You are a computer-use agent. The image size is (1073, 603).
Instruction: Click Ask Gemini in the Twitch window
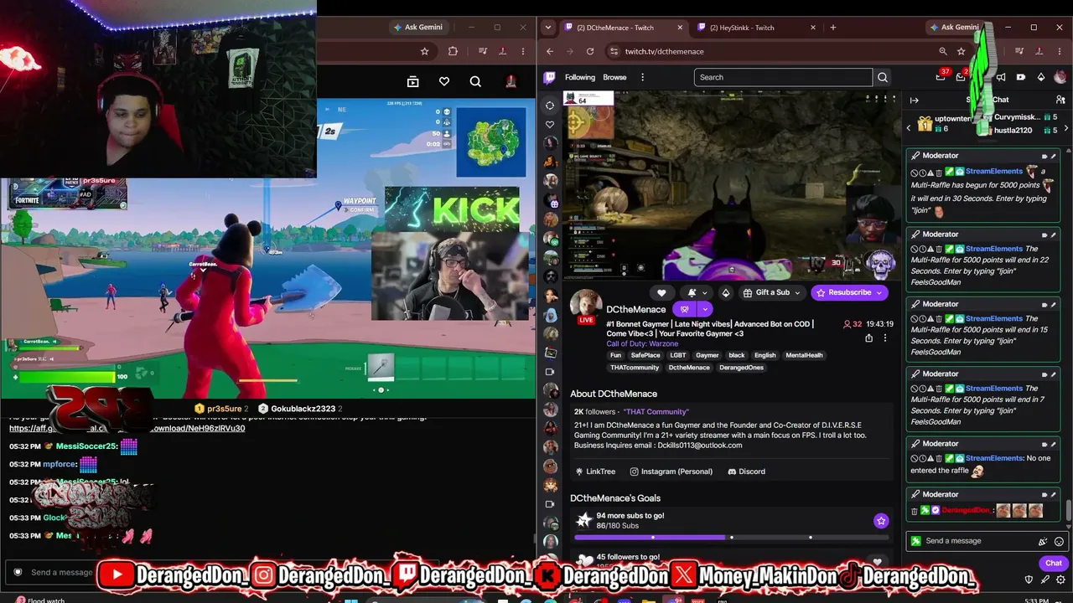(x=954, y=28)
